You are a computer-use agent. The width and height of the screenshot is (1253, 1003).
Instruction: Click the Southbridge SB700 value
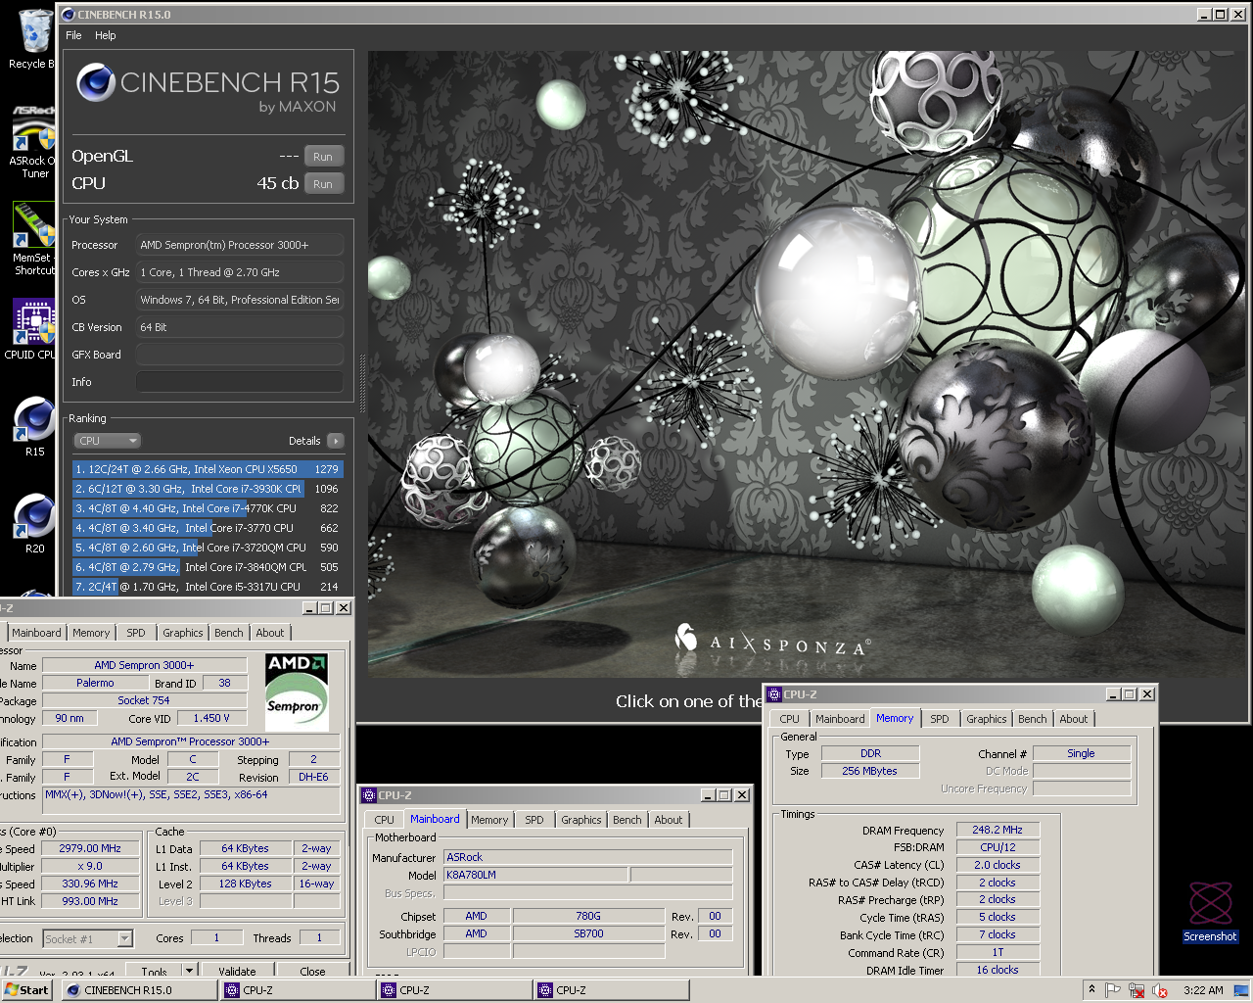pos(588,933)
